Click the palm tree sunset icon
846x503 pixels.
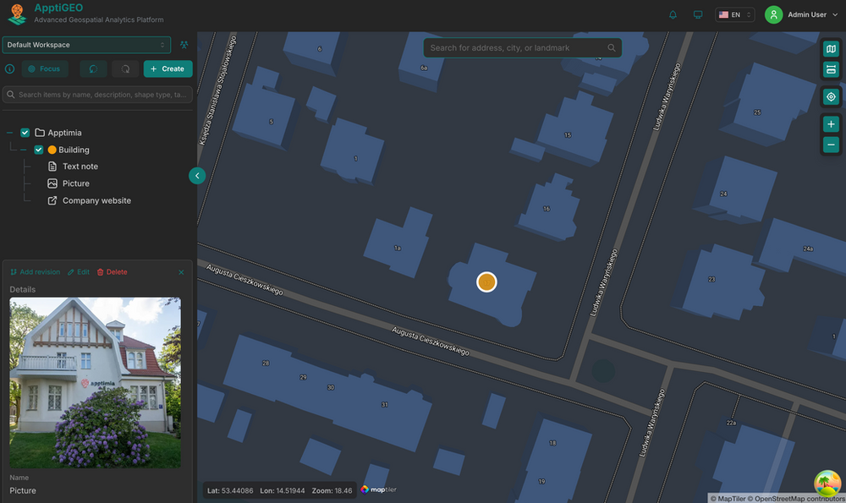pos(827,483)
